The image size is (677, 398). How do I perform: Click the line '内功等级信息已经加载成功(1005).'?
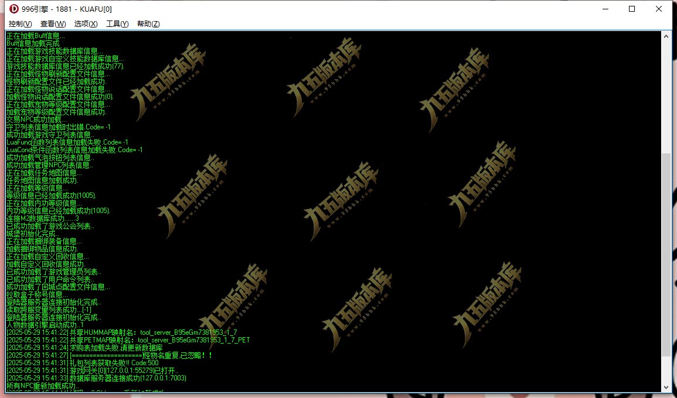pos(58,211)
